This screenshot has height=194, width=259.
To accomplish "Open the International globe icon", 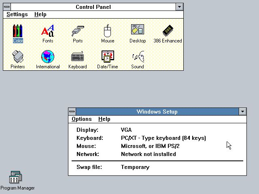I will 48,57.
